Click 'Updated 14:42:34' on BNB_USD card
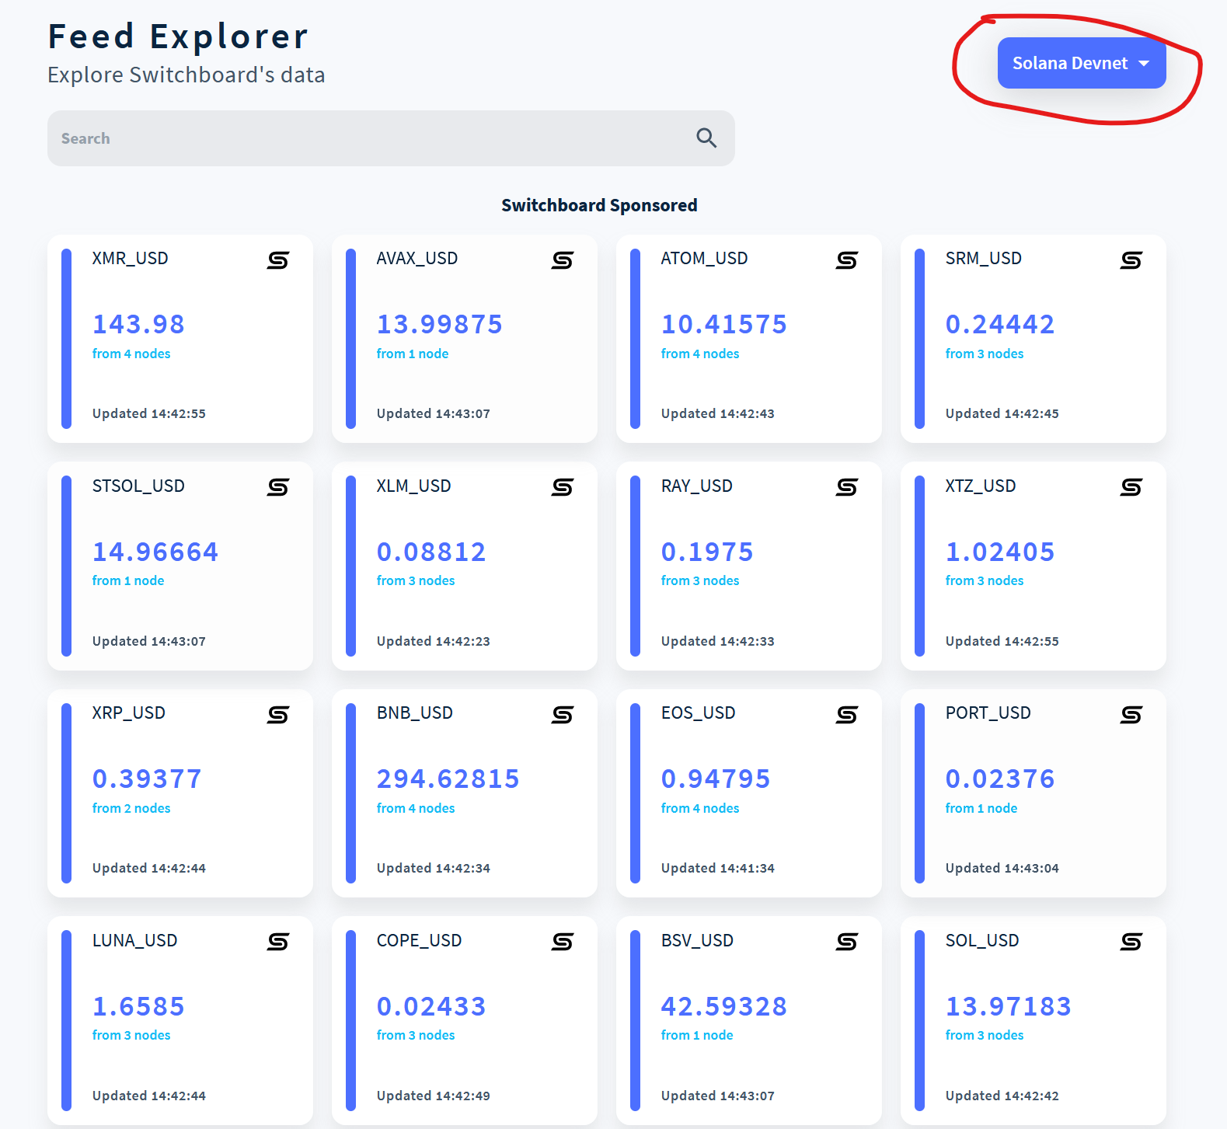 pos(434,868)
